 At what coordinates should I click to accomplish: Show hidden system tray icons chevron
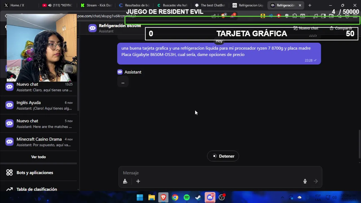[282, 197]
